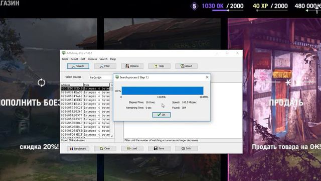Click the 1030 OK / 2000 counter
The image size is (321, 181).
223,6
